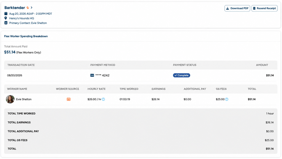
Task: Click the help icon next to $26.00 / hr
Action: (104, 100)
